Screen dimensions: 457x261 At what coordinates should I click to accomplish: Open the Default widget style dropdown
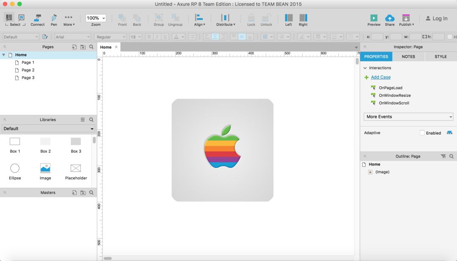point(21,37)
